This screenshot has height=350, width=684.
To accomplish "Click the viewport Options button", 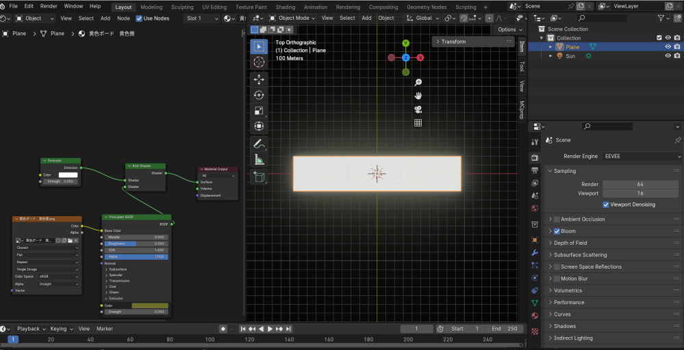I will (510, 29).
